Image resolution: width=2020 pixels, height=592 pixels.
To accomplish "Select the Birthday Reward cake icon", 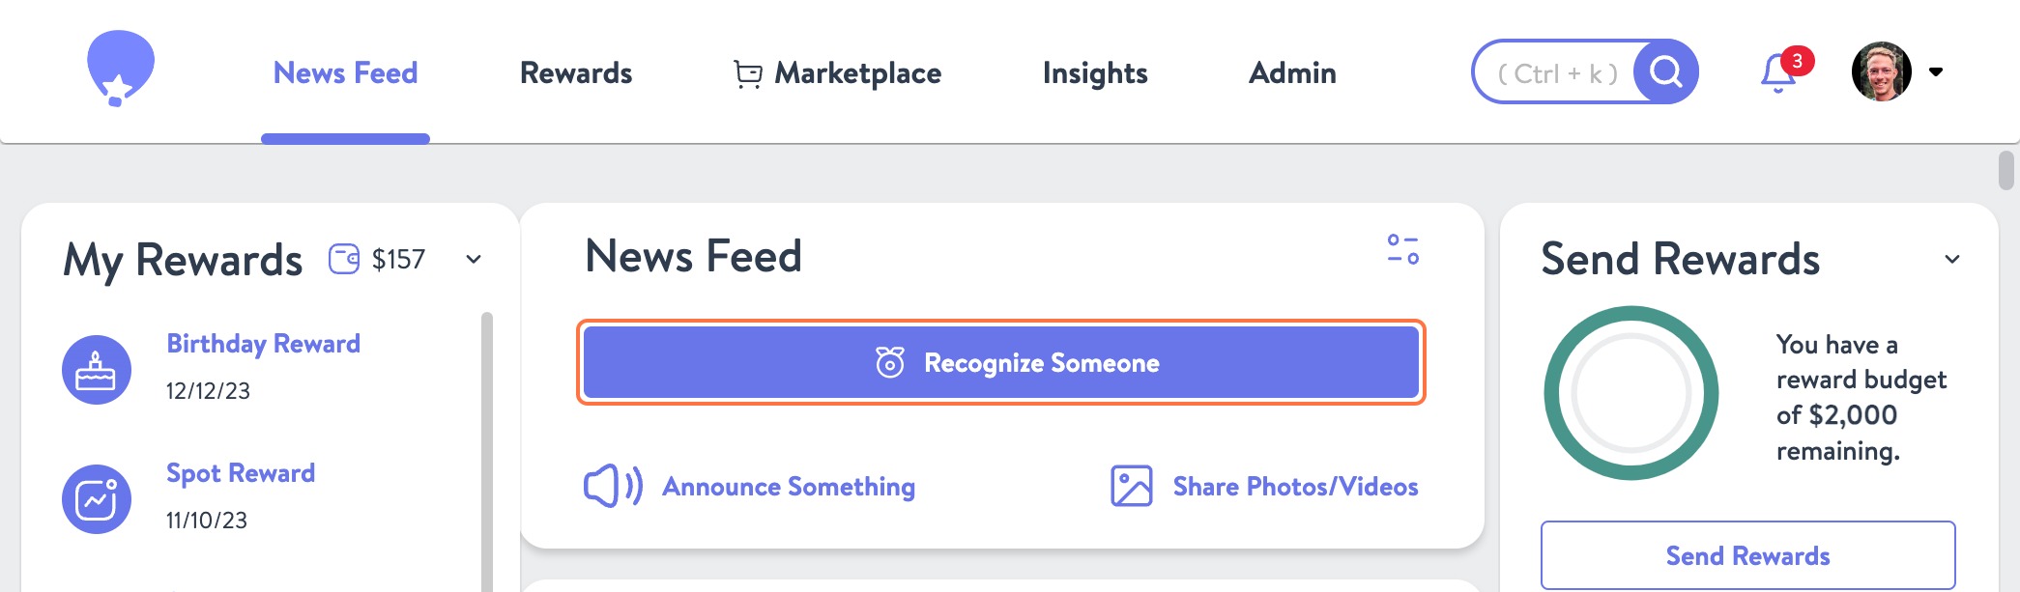I will 96,369.
